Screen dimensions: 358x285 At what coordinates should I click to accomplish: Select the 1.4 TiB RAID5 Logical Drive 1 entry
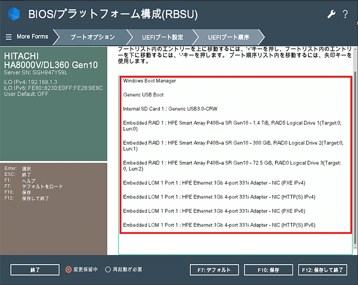[x=232, y=126]
